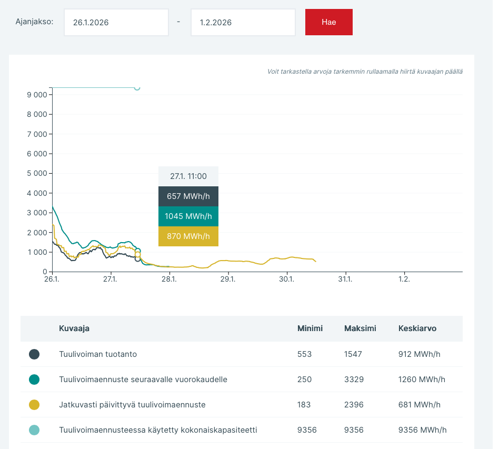The width and height of the screenshot is (499, 449).
Task: Click the yellow 870 MWh/h tooltip value
Action: (188, 236)
